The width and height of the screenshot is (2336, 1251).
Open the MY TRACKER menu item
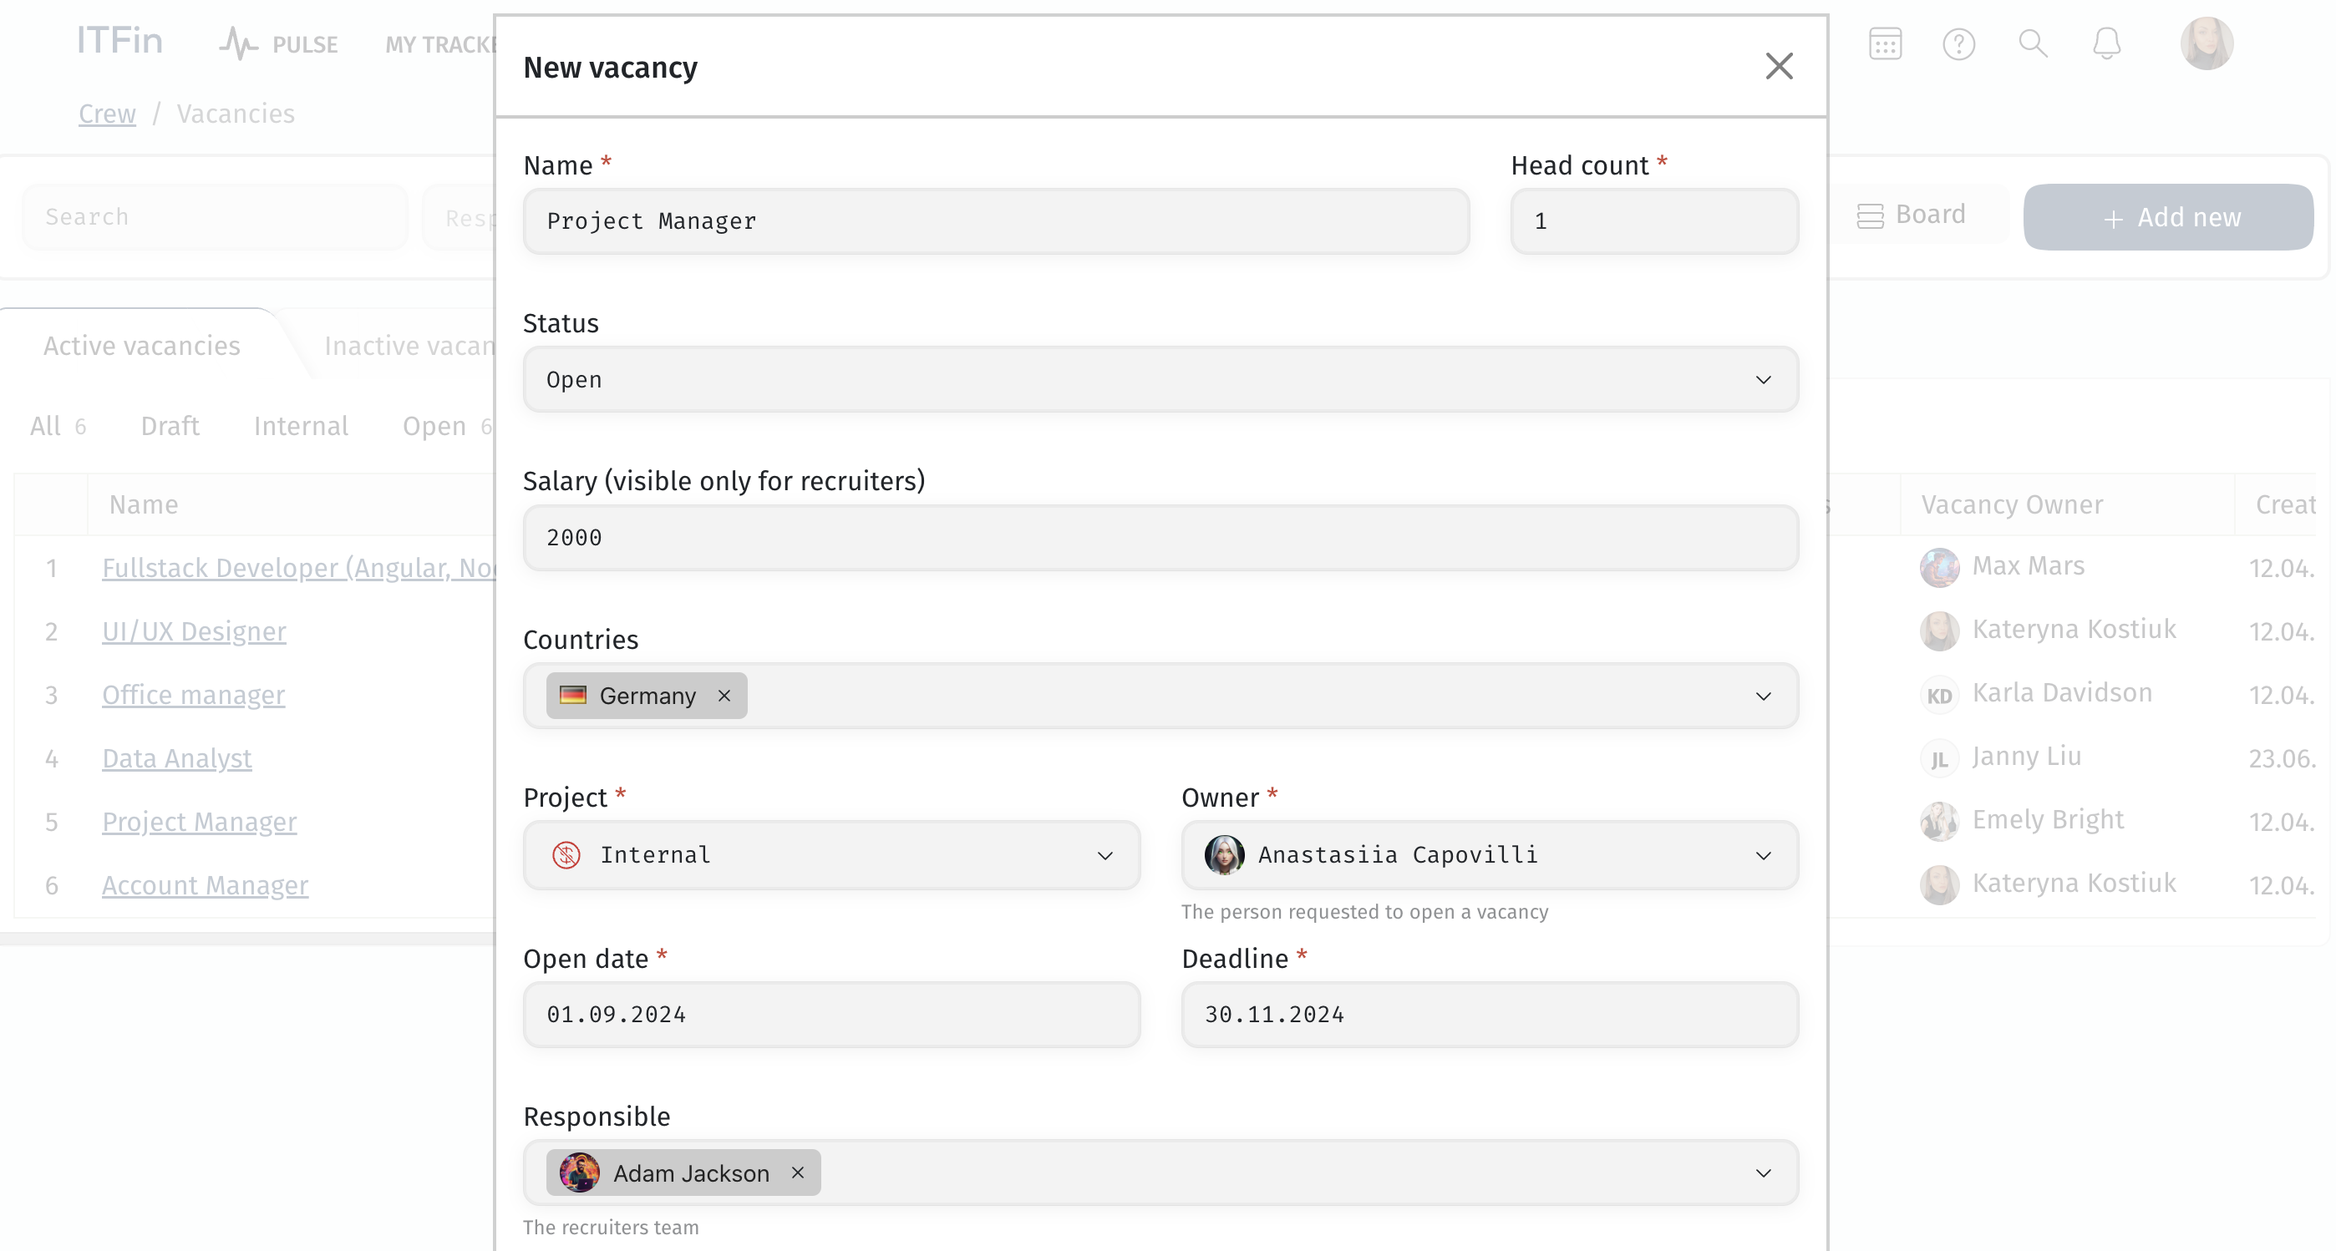[x=441, y=44]
